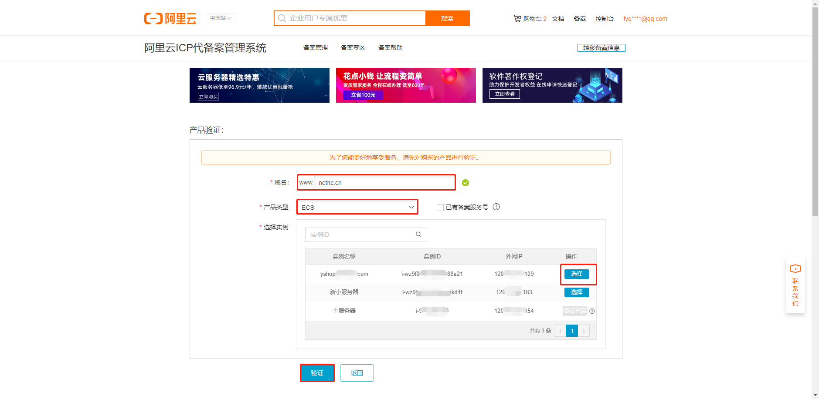819x399 pixels.
Task: Click 立省100元 on the red banner
Action: tap(363, 95)
